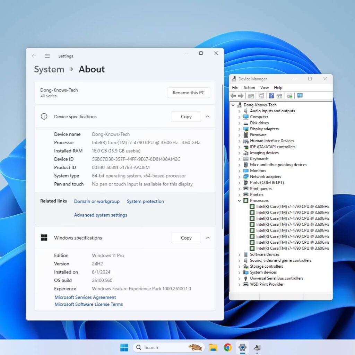
Task: Collapse the Dong-Knows-Tech root node
Action: 233,105
